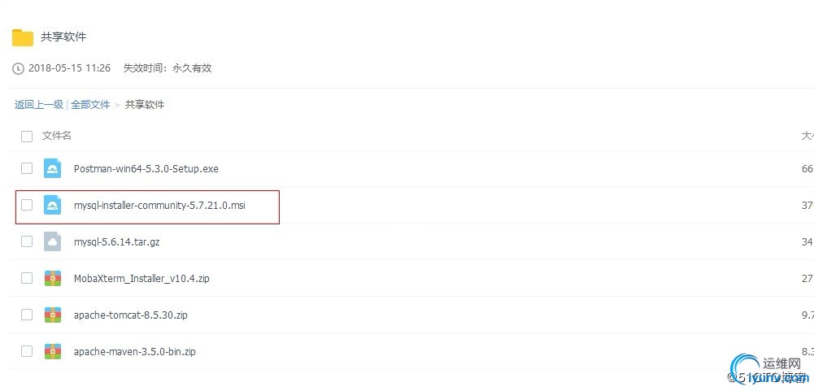The height and width of the screenshot is (391, 814).
Task: Click the apache-tomcat zip archive icon
Action: point(53,315)
